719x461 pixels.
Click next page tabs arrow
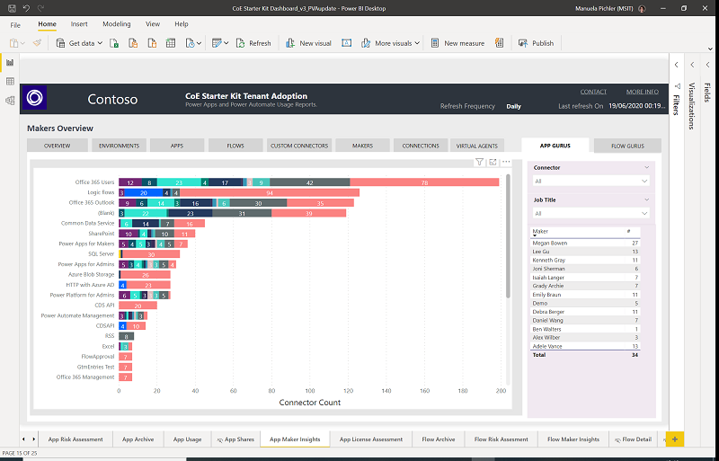click(x=33, y=439)
